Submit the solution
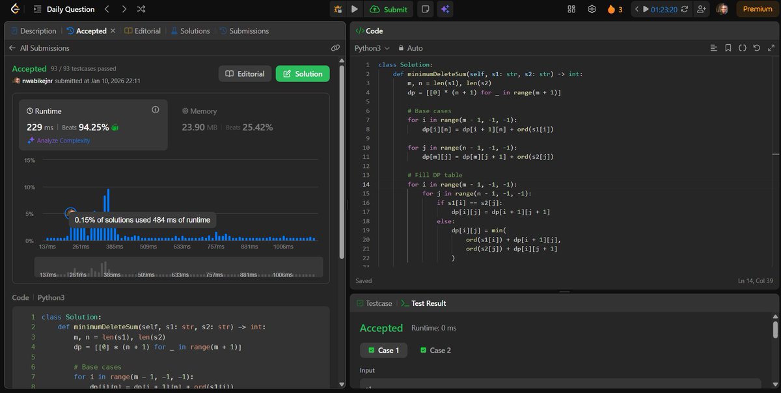Viewport: 781px width, 393px height. 389,10
